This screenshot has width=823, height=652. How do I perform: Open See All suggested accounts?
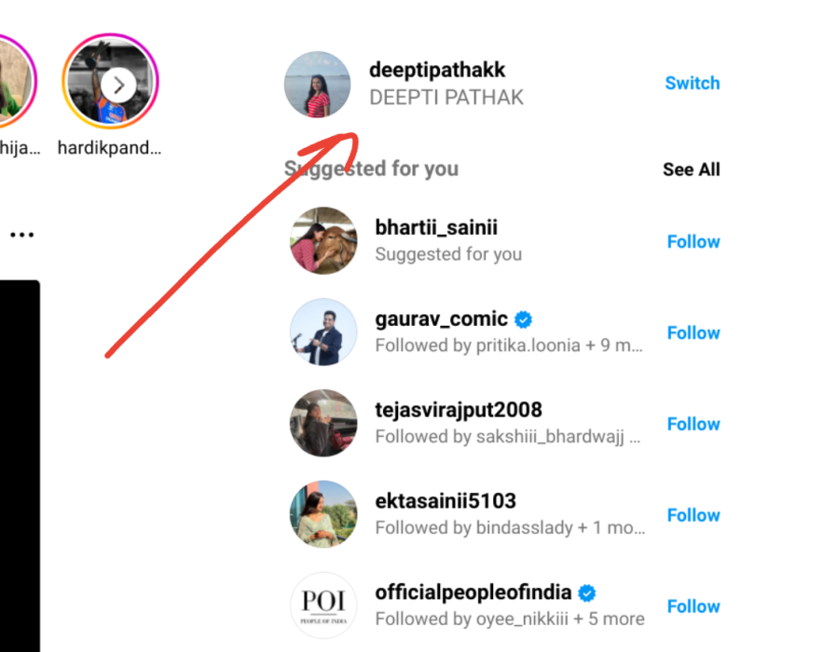point(691,170)
